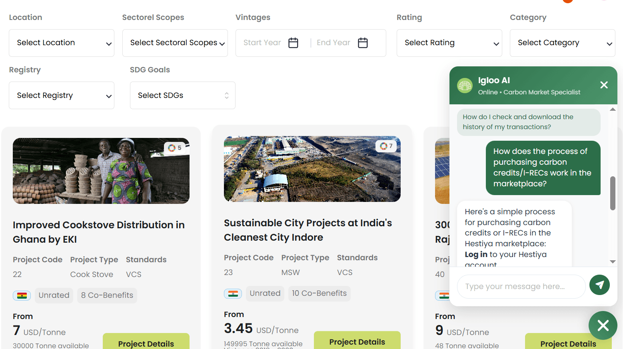Image resolution: width=623 pixels, height=349 pixels.
Task: Click the Ghana flag icon on the cookstove card
Action: [22, 295]
